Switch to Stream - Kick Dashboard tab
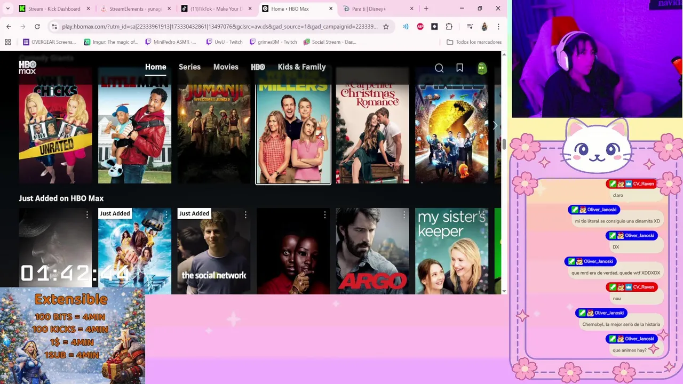 pyautogui.click(x=54, y=9)
